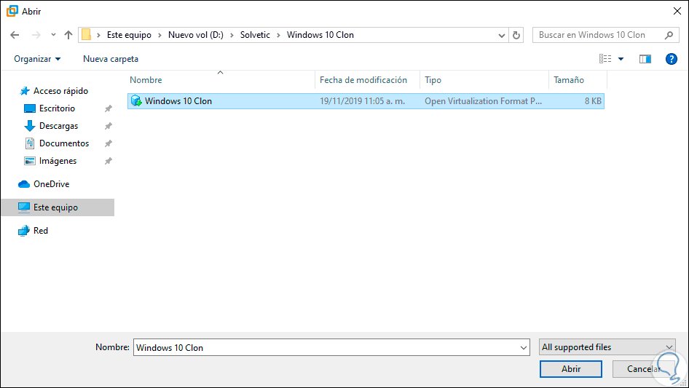Open OneDrive in the sidebar
Screen dimensions: 689x388
(52, 184)
